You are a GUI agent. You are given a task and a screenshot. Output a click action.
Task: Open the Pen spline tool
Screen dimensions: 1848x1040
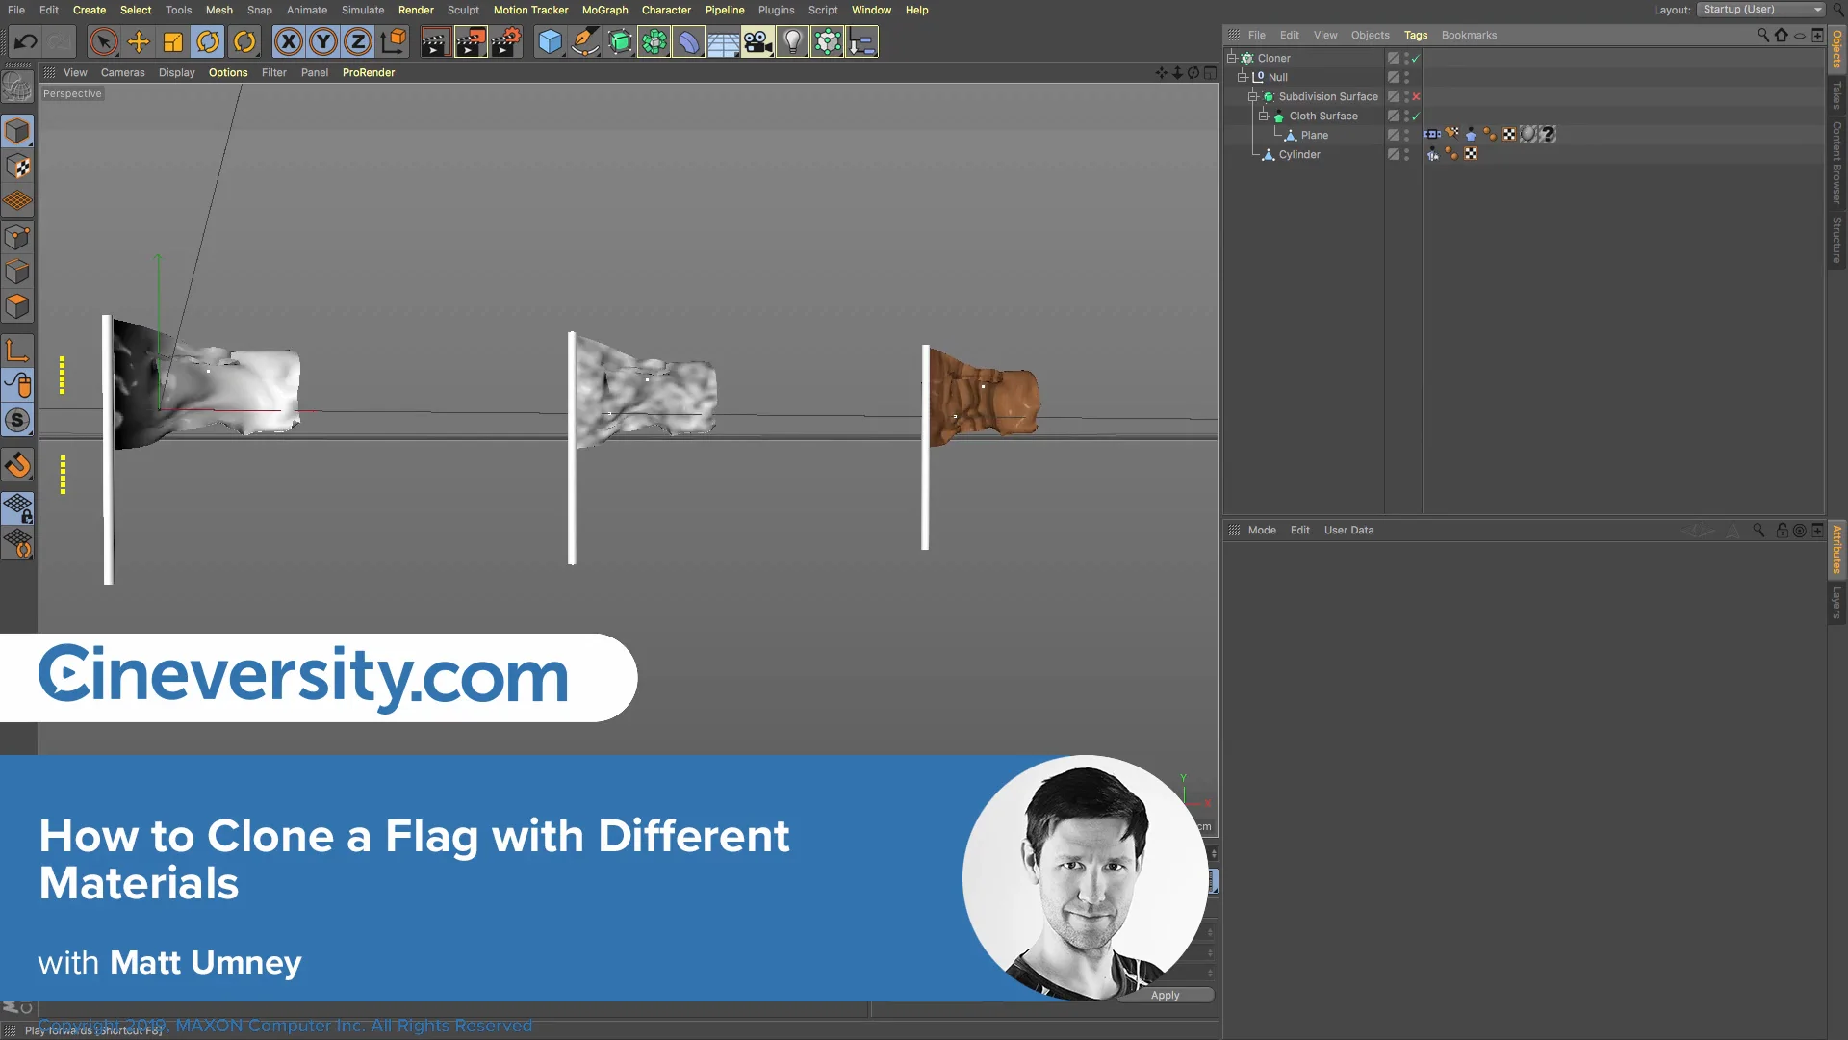pyautogui.click(x=584, y=41)
